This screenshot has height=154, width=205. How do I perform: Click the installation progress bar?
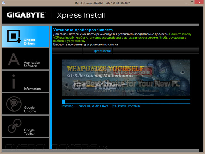click(x=126, y=102)
